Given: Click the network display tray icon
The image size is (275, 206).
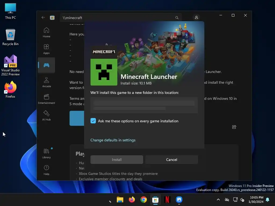Looking at the screenshot, I should [x=235, y=200].
